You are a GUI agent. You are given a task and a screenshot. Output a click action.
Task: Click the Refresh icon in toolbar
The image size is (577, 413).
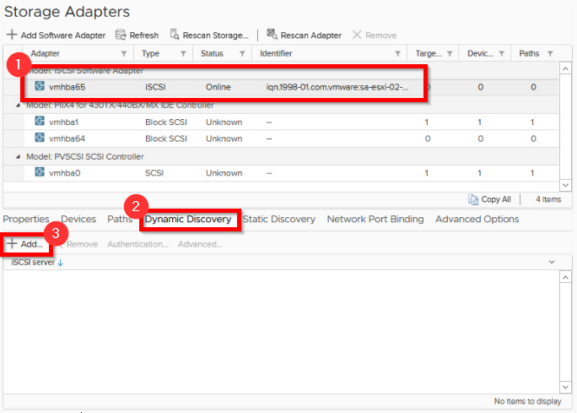121,35
